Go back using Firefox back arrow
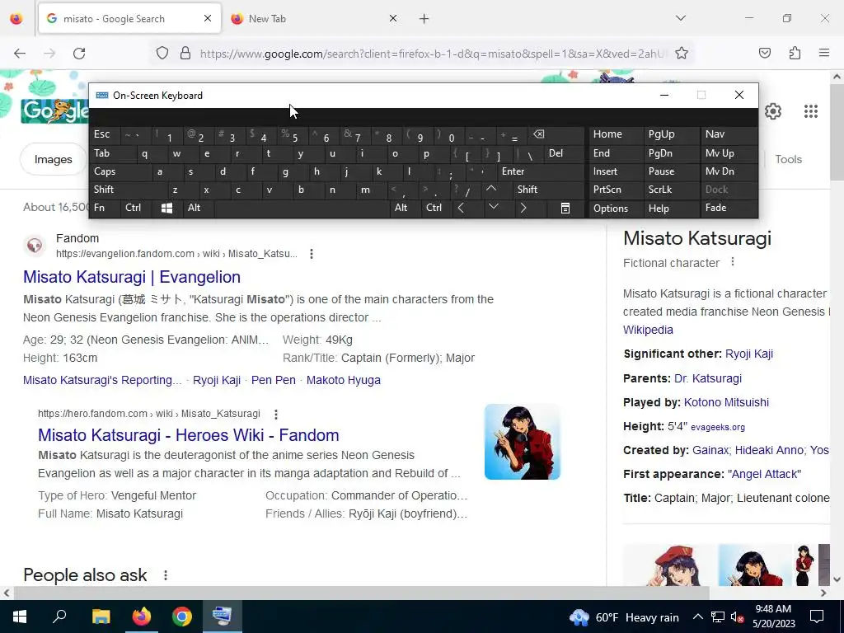This screenshot has height=633, width=844. pyautogui.click(x=20, y=54)
